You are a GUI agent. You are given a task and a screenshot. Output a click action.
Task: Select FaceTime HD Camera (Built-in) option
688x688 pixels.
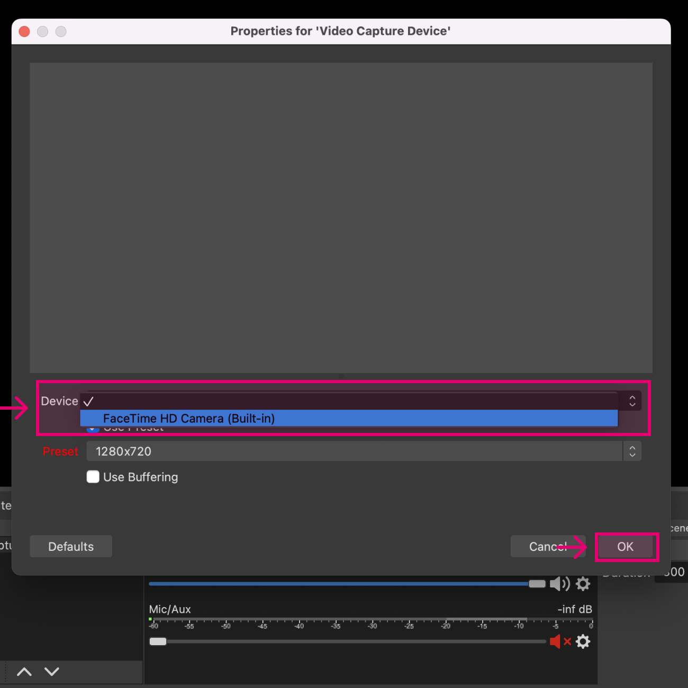(349, 418)
